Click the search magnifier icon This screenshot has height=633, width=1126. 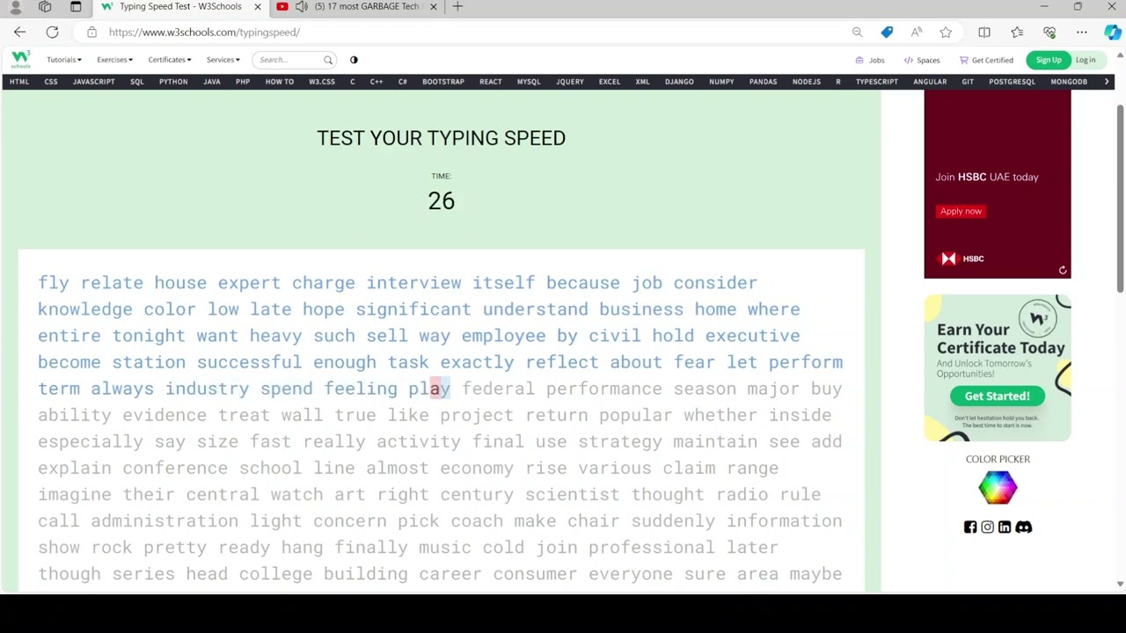click(x=328, y=60)
